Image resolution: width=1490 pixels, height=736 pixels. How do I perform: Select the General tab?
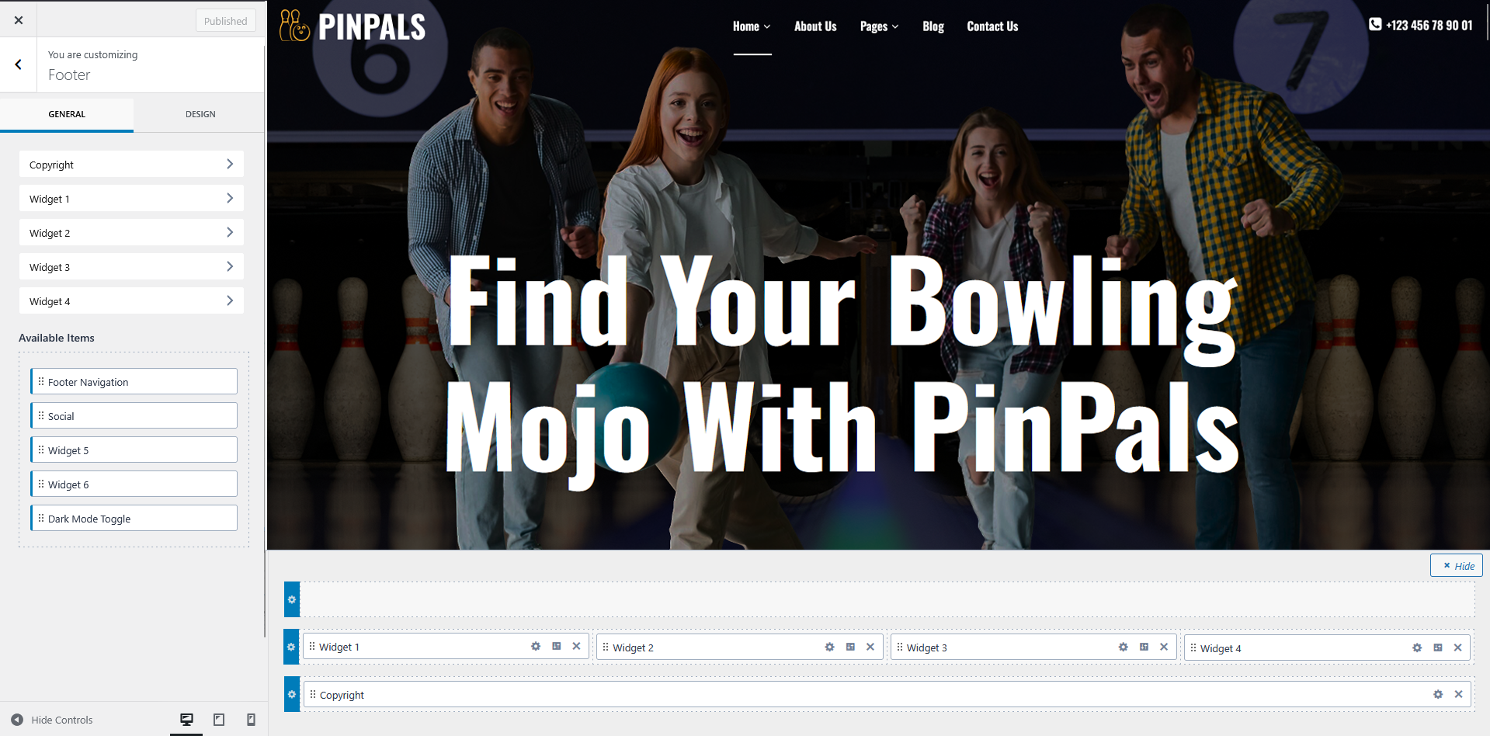click(x=67, y=114)
